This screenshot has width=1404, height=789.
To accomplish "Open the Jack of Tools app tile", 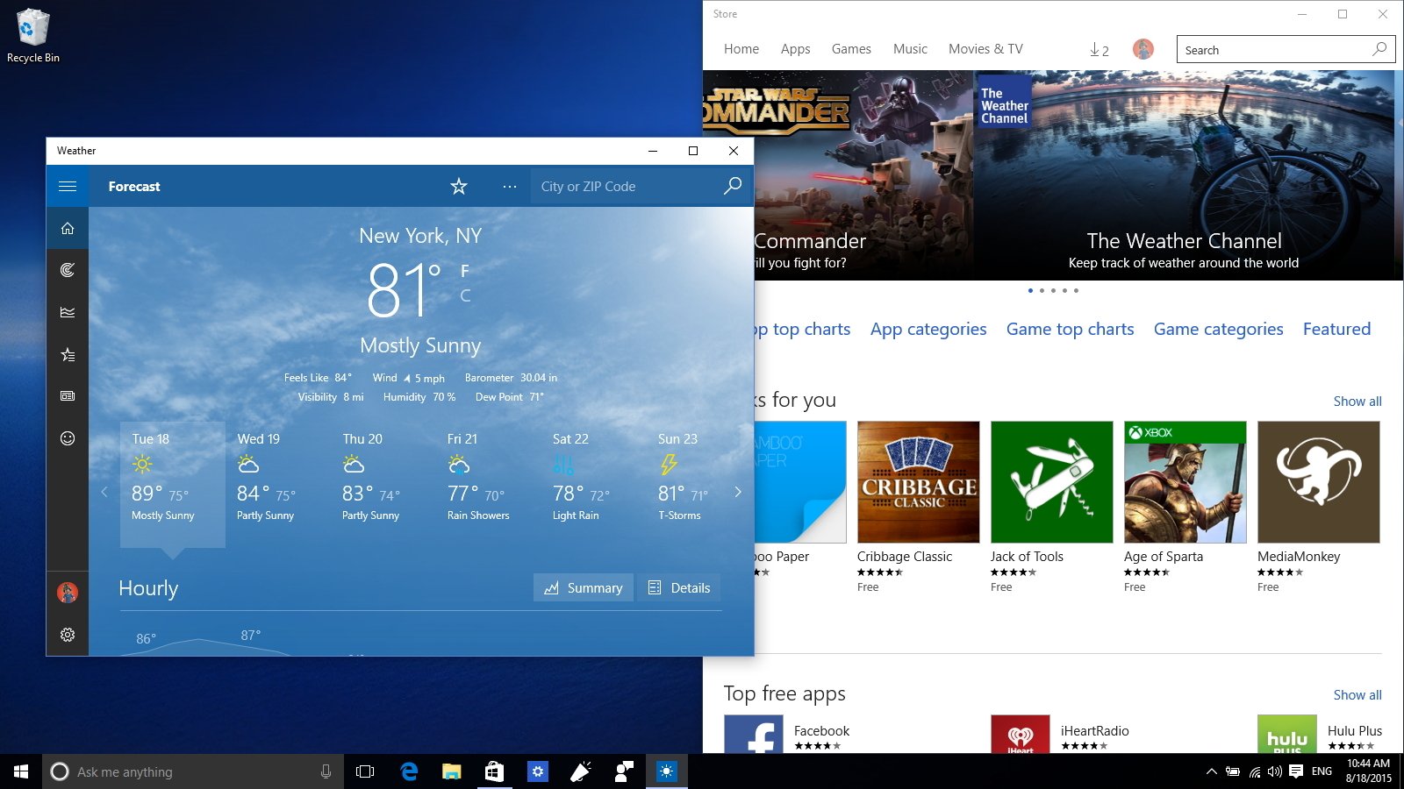I will [x=1052, y=508].
